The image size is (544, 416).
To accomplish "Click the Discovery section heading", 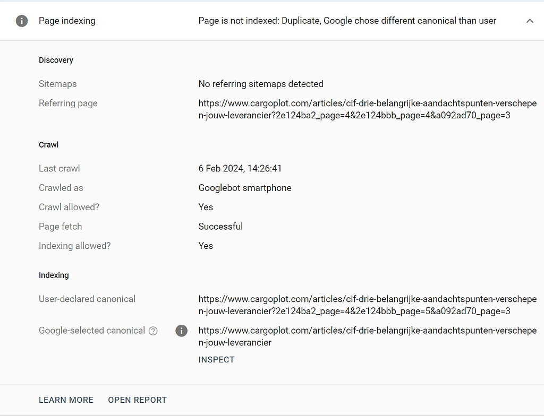I will point(56,60).
